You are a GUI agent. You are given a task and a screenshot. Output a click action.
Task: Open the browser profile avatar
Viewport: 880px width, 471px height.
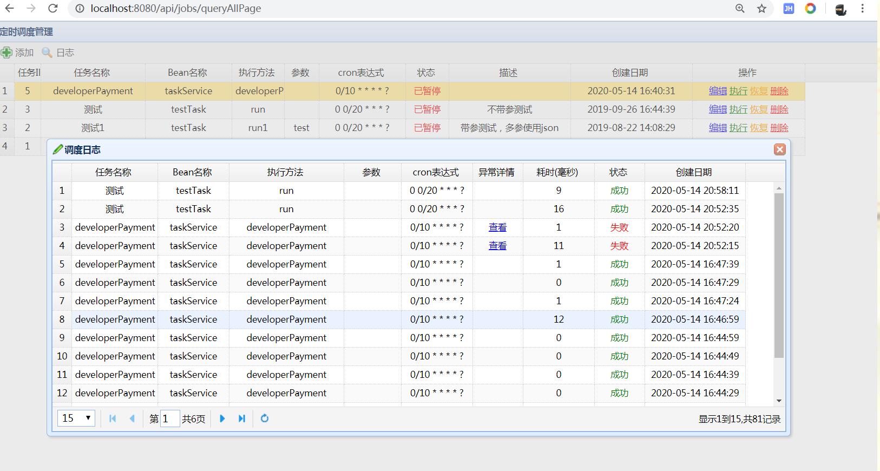point(840,9)
